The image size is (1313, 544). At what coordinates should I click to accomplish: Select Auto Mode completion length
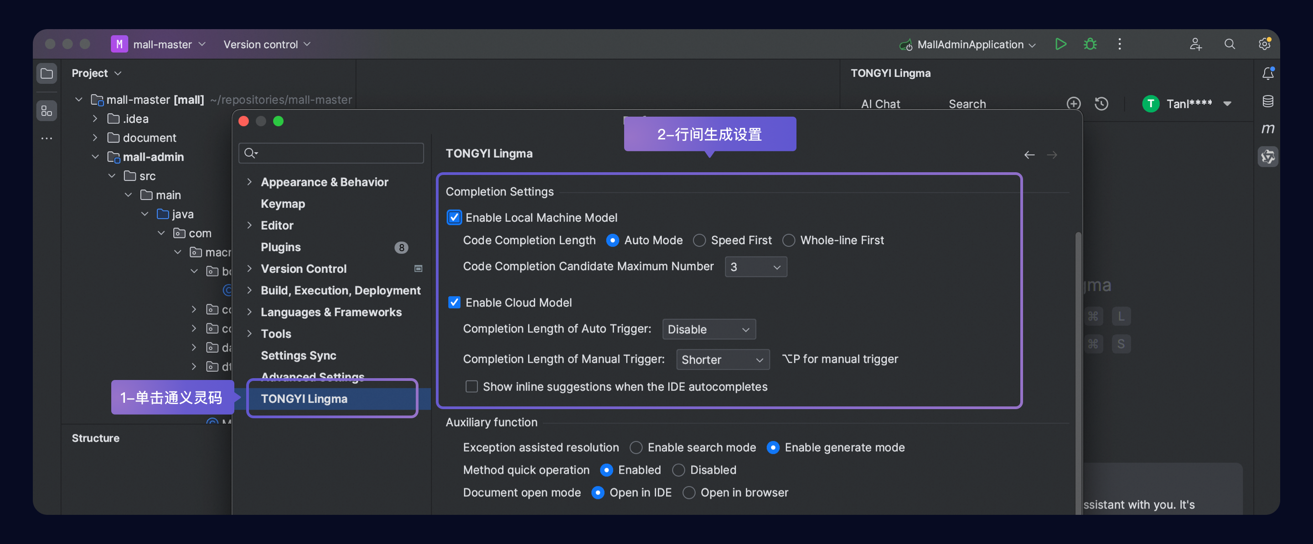coord(612,241)
